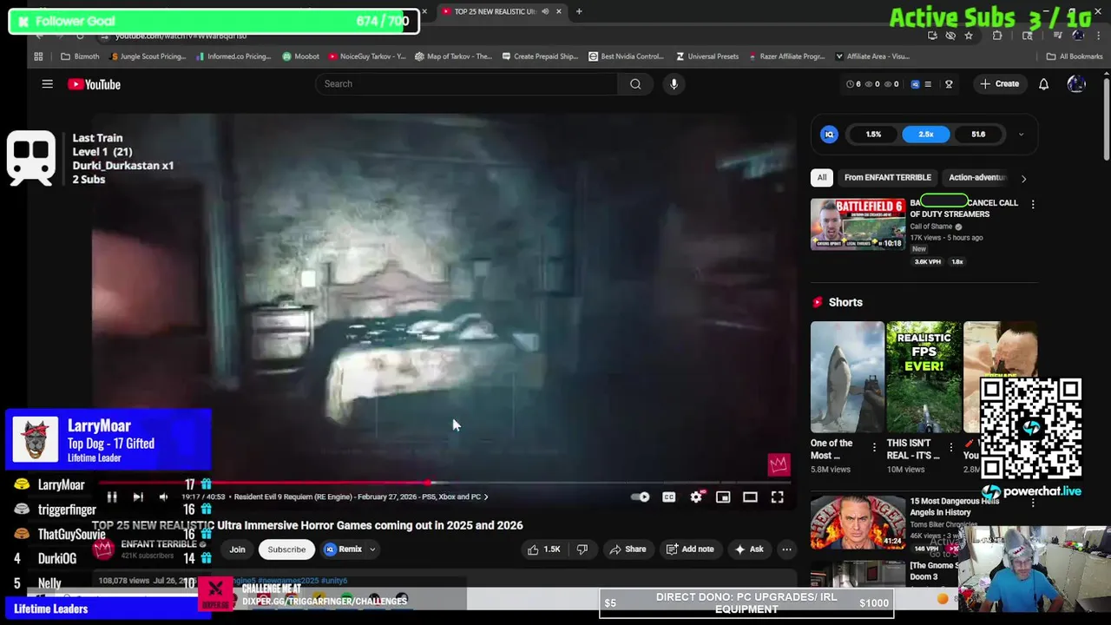1111x625 pixels.
Task: Select the From ENFANT TERRIBLE chip
Action: click(887, 177)
